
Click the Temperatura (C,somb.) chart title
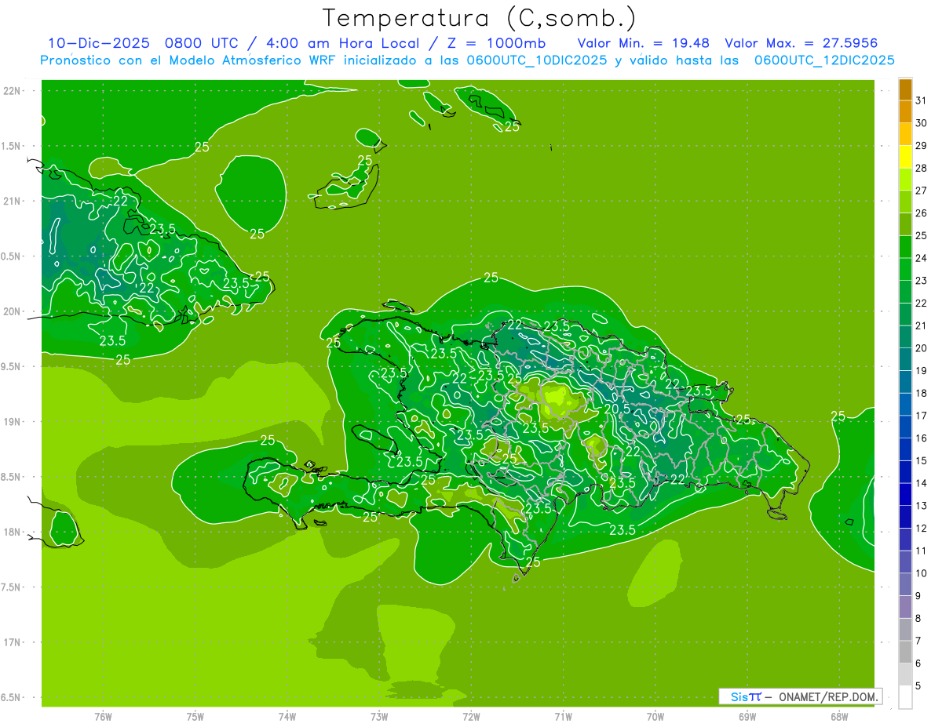[479, 17]
